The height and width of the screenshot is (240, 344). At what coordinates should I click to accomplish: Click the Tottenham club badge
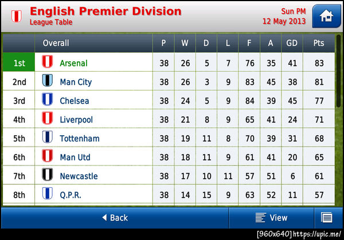click(x=47, y=139)
